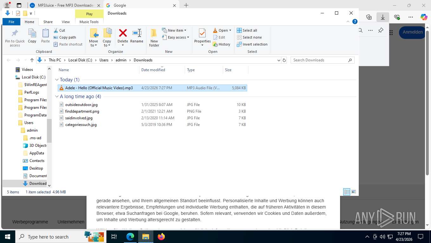Screen dimensions: 431x243
Task: Open Firefox from the taskbar
Action: click(x=161, y=236)
